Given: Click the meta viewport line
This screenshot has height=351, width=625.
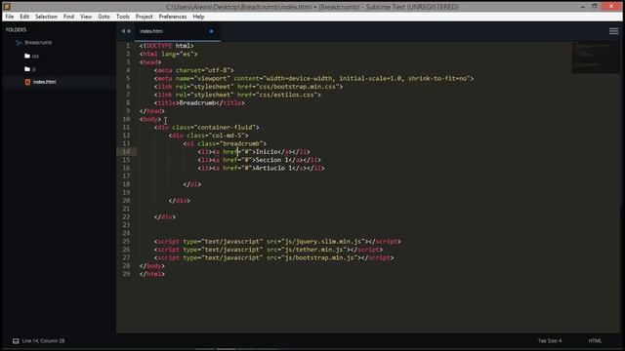Looking at the screenshot, I should [314, 78].
